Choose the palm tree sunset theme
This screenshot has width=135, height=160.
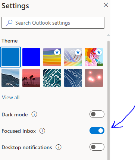[31, 78]
